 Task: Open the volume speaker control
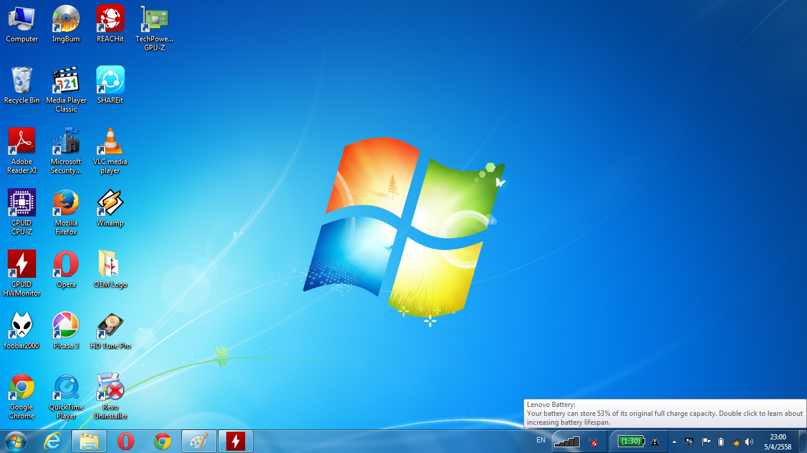[x=749, y=442]
